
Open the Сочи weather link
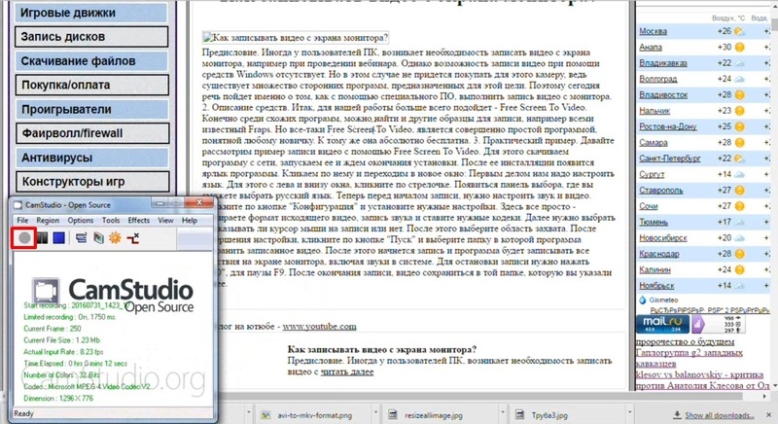648,206
